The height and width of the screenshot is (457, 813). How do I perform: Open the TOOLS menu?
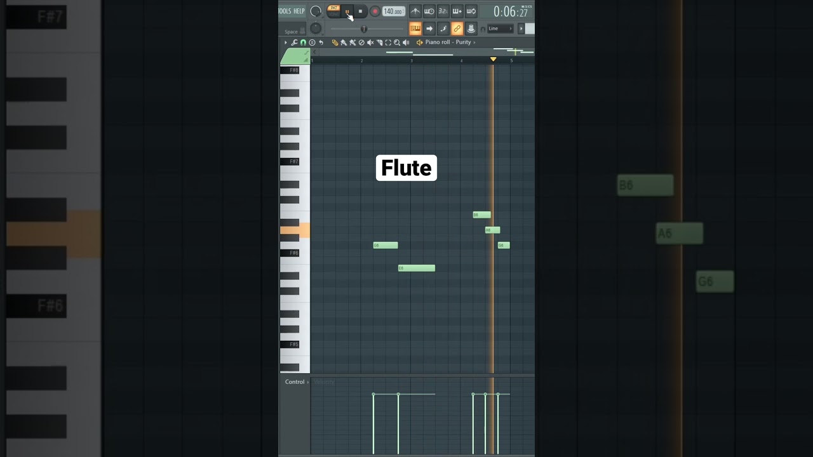coord(285,11)
